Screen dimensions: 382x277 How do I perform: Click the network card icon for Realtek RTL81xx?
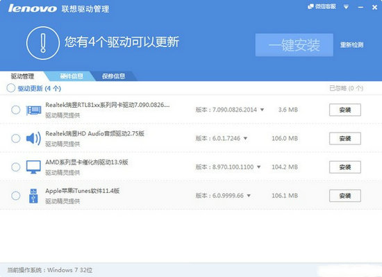[33, 110]
